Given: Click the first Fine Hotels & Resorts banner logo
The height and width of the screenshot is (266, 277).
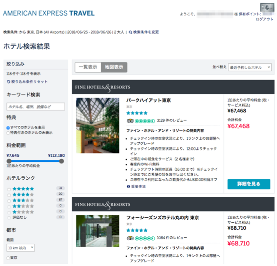Looking at the screenshot, I should click(x=103, y=87).
